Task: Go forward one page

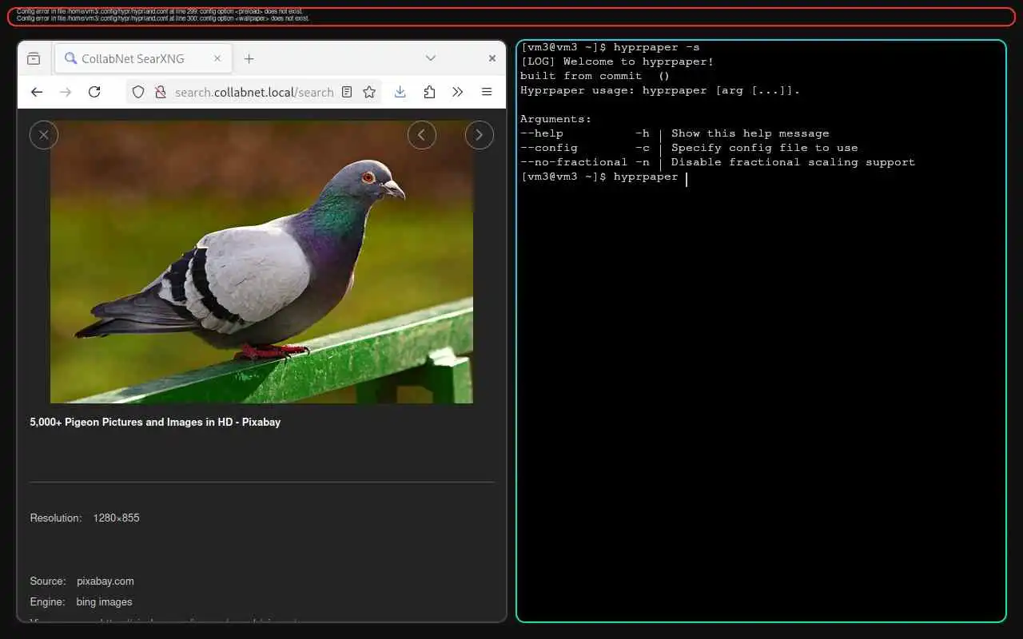Action: pos(66,92)
